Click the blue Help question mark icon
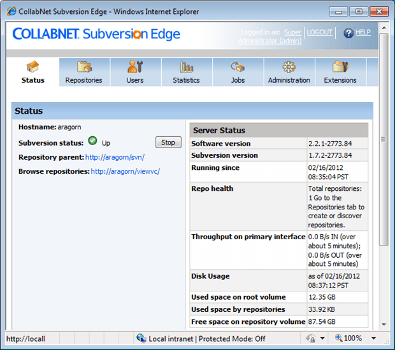 click(x=348, y=33)
